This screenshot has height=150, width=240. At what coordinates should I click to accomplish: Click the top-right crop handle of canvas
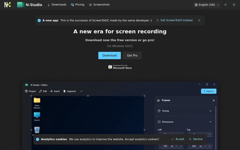click(x=144, y=96)
